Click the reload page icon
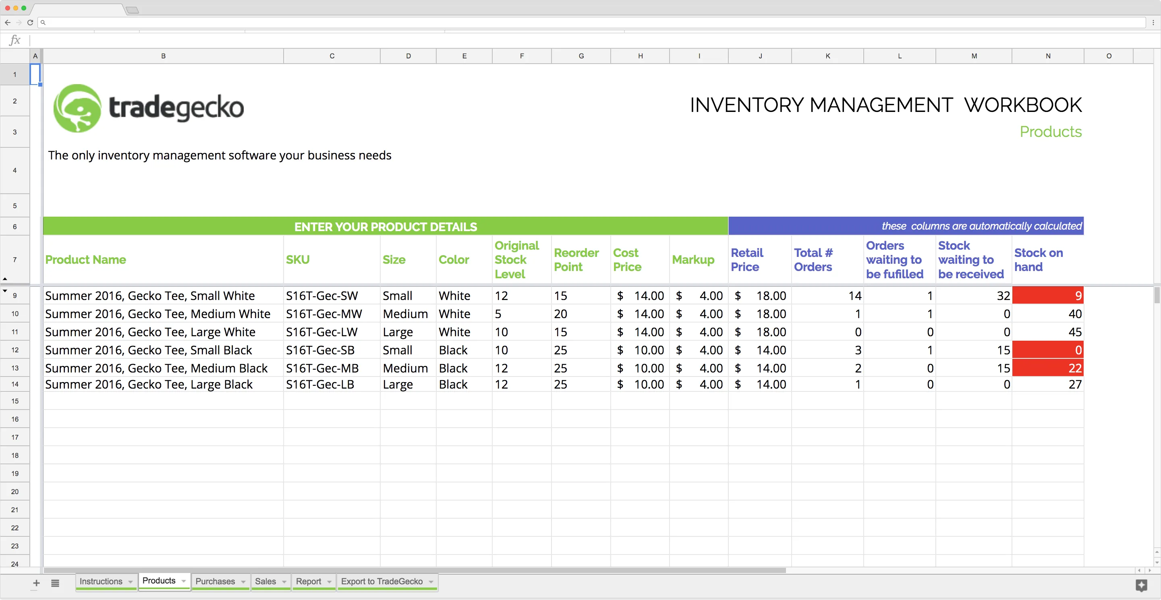Viewport: 1161px width, 600px height. (x=28, y=21)
